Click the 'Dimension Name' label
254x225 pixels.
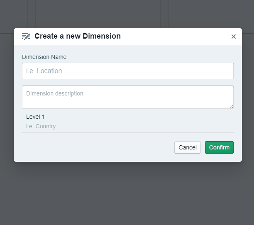click(x=44, y=57)
